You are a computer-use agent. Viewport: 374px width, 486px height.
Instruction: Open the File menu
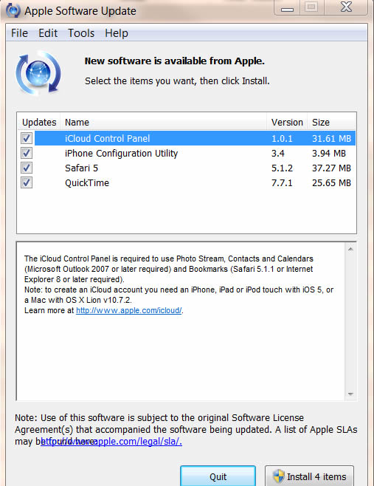point(19,32)
